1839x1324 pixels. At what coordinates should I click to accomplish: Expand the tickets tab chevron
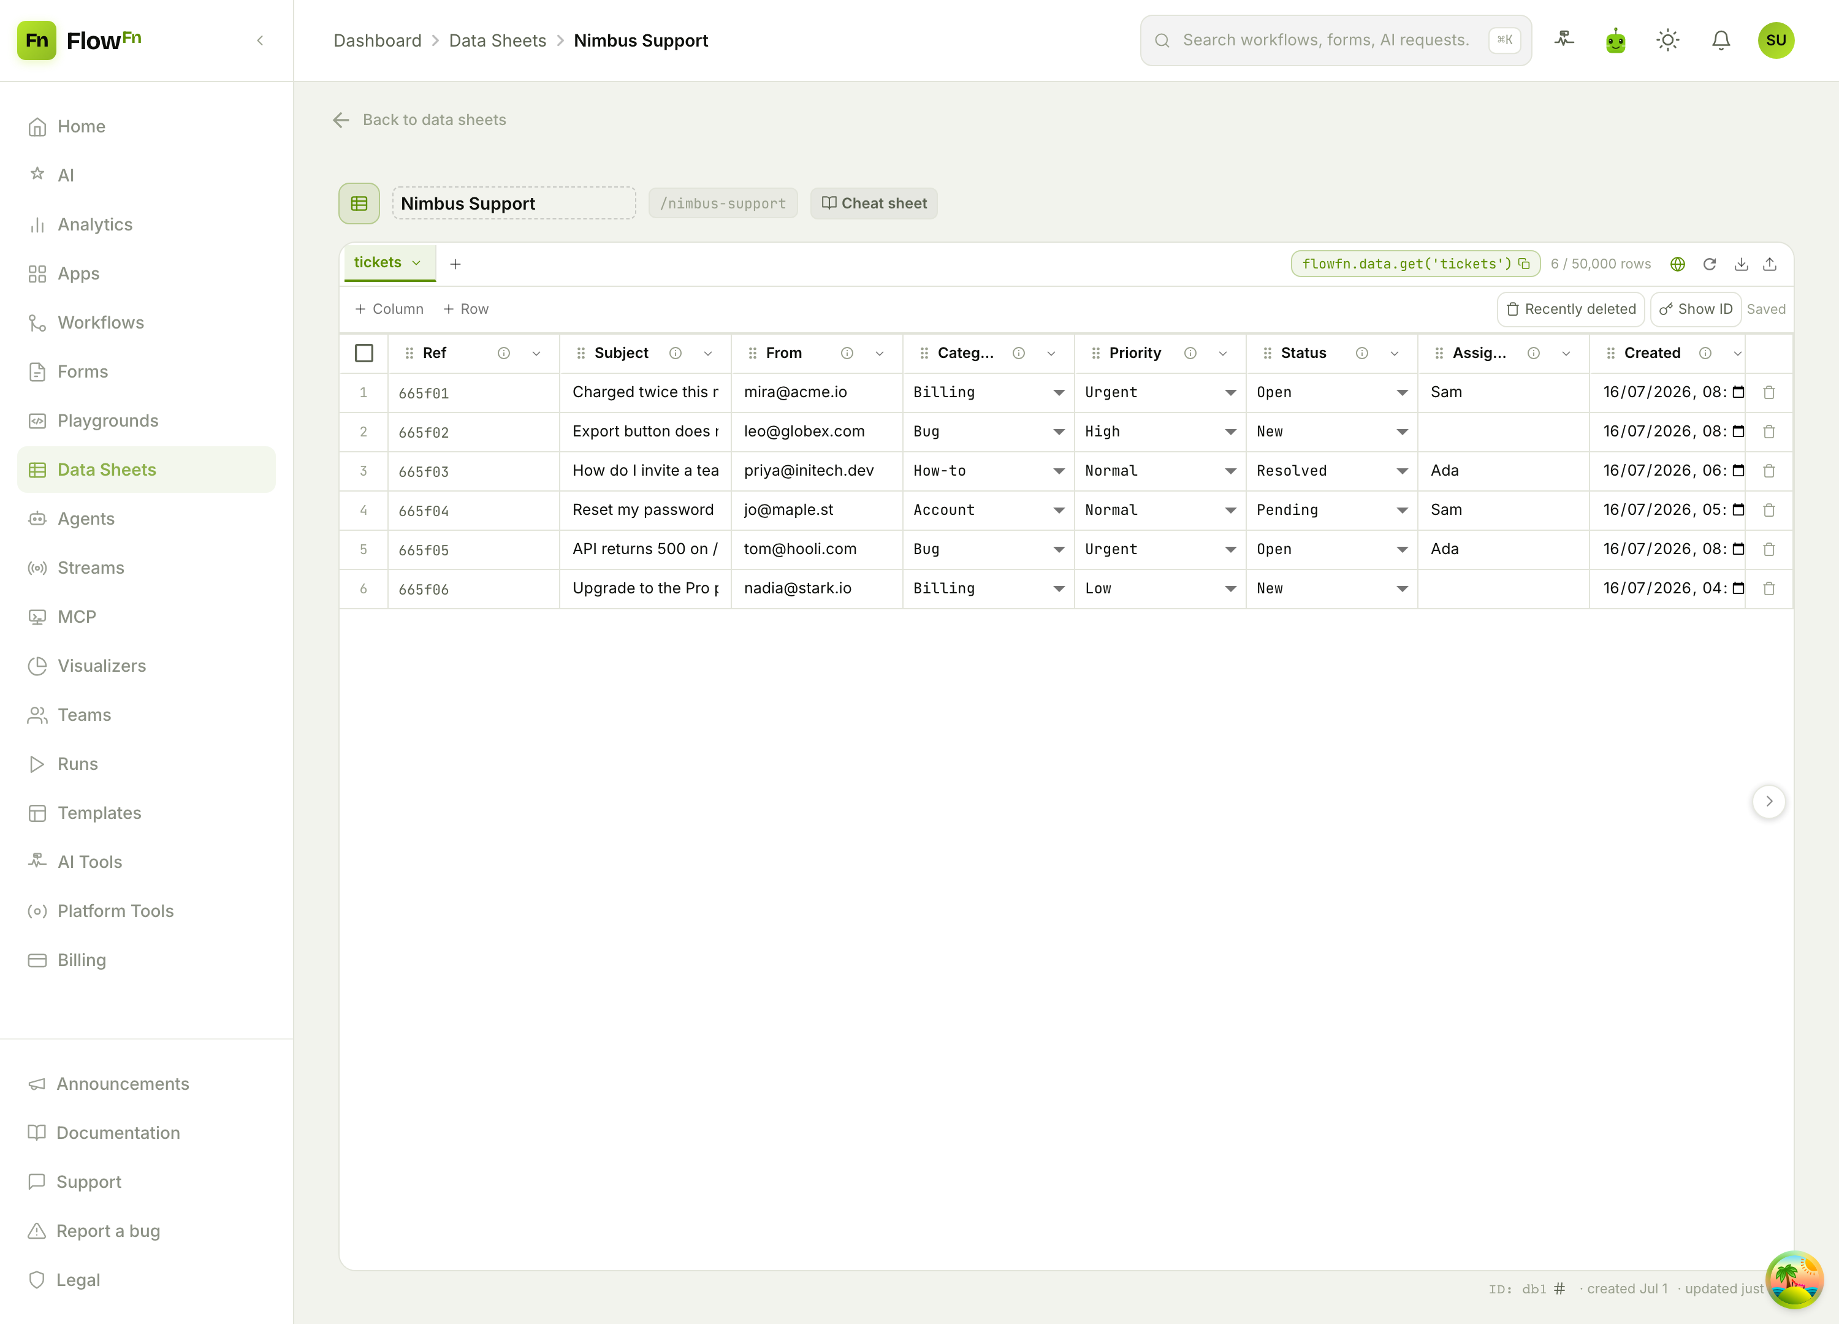416,263
